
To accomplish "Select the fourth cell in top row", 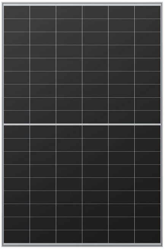I will (x=95, y=12).
